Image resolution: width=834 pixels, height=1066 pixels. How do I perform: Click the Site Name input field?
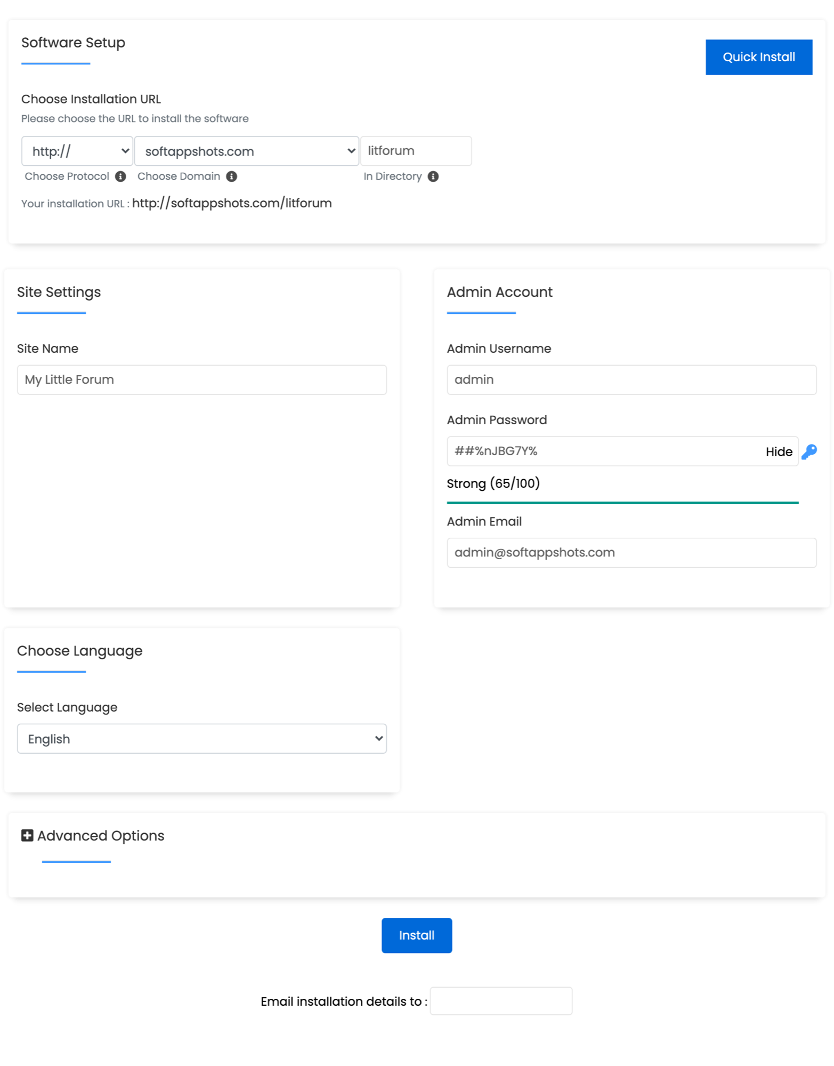click(201, 379)
